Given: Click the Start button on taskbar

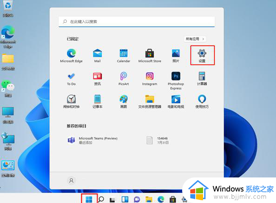Looking at the screenshot, I should click(x=89, y=199).
